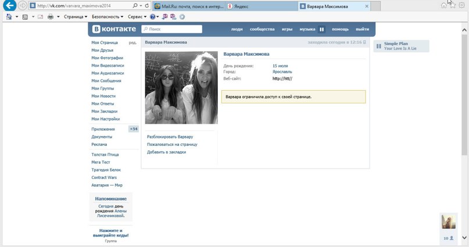This screenshot has height=247, width=469.
Task: Click the Simple Plan artist name
Action: (x=396, y=44)
